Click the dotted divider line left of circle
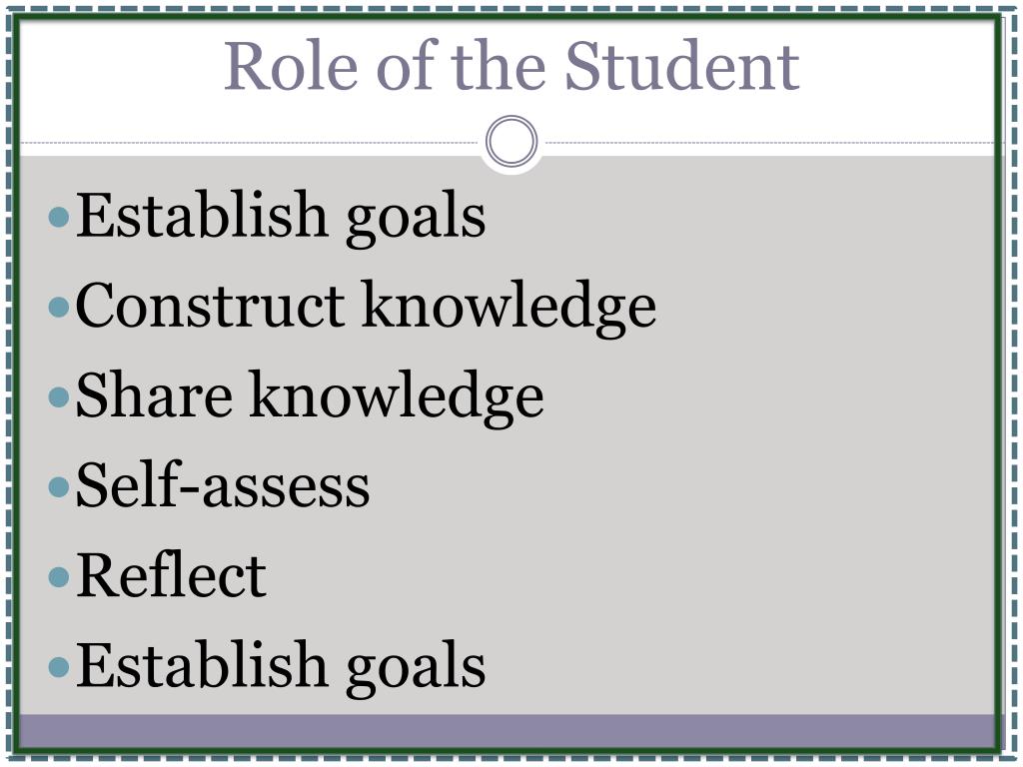 click(253, 142)
